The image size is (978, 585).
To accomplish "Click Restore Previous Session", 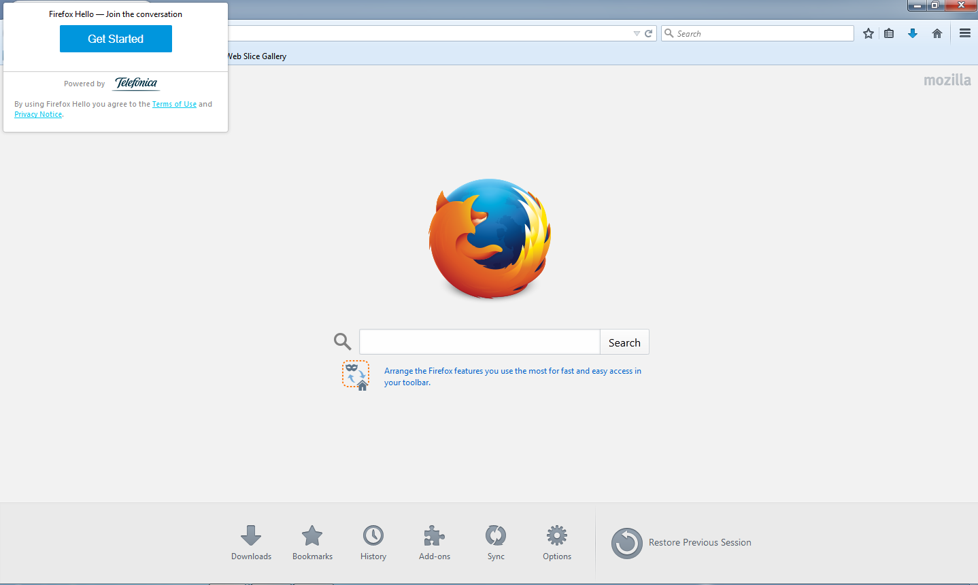I will tap(681, 543).
